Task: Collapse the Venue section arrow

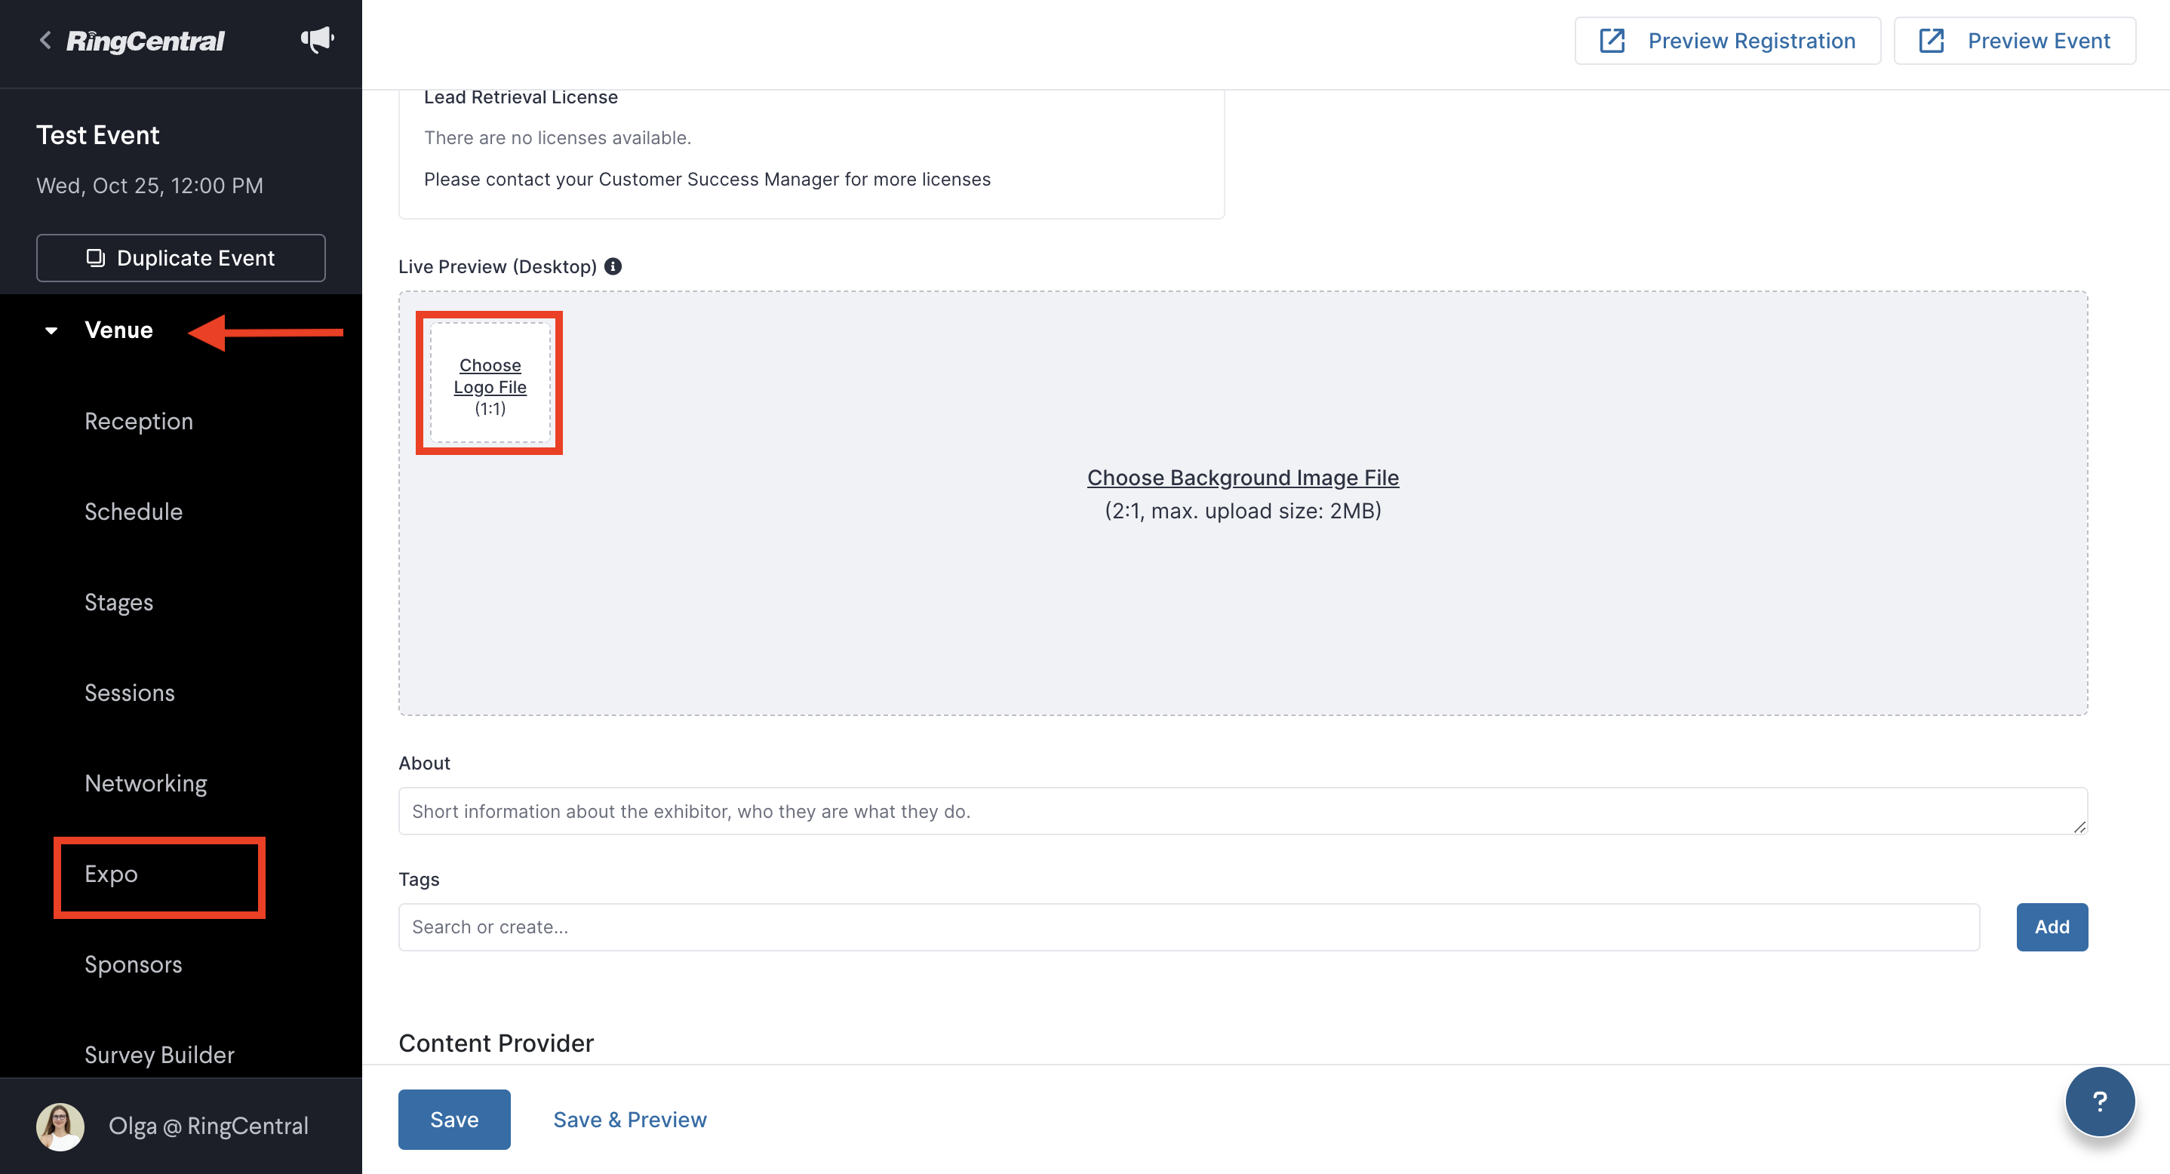Action: pos(51,331)
